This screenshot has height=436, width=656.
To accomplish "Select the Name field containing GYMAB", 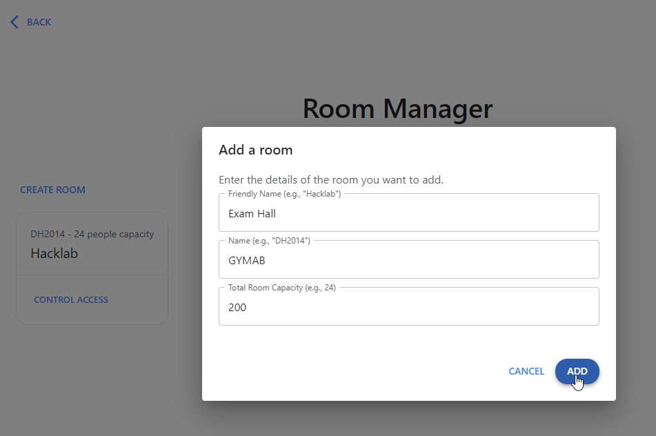I will [x=408, y=259].
